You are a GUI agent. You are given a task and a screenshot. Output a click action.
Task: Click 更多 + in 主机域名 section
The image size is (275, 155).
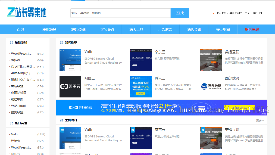[260, 120]
